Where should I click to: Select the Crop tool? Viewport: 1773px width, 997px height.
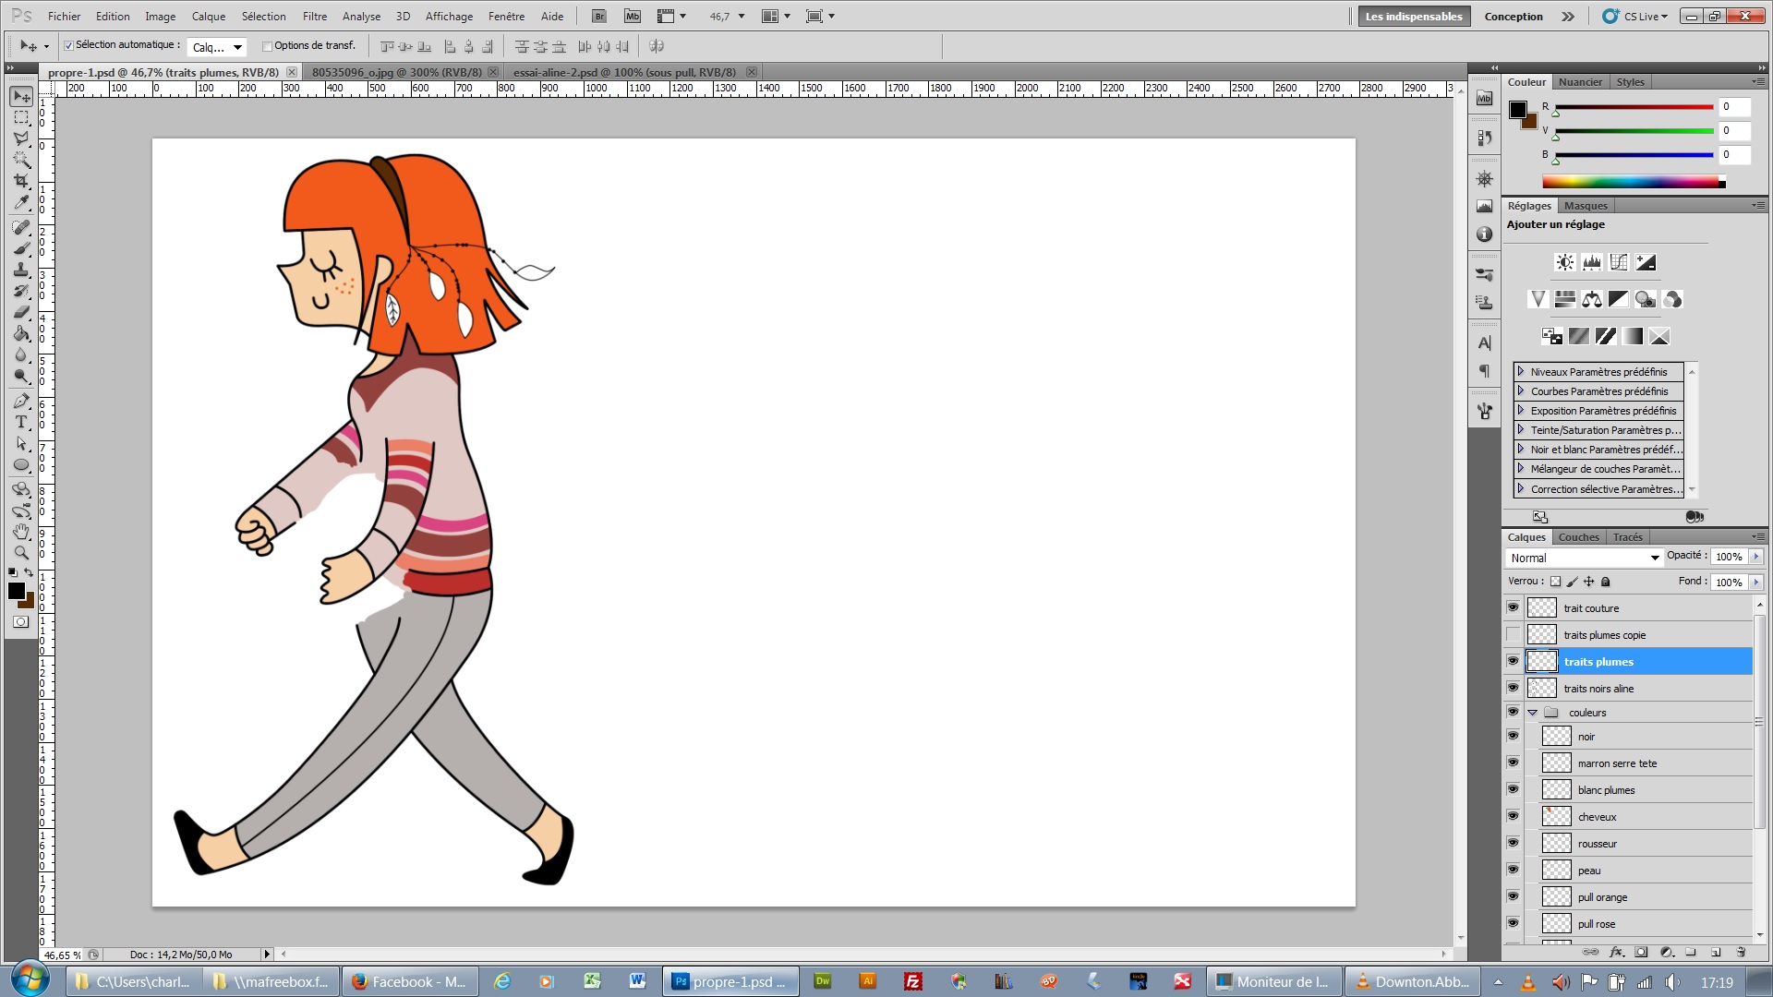point(21,181)
